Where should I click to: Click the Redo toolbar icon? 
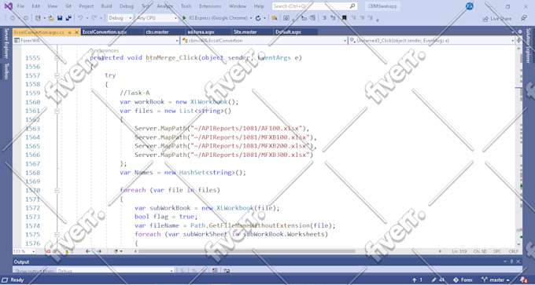click(x=94, y=18)
